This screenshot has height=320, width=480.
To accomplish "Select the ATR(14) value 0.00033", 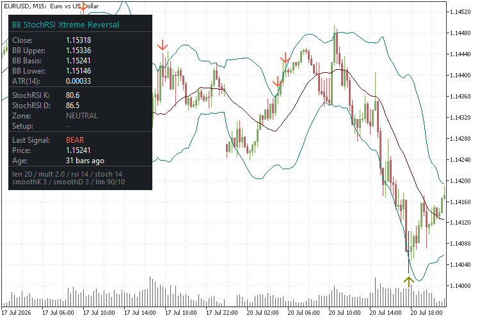I will (78, 81).
